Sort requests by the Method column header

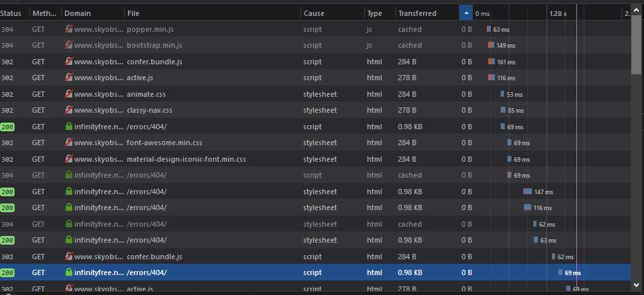(x=45, y=13)
